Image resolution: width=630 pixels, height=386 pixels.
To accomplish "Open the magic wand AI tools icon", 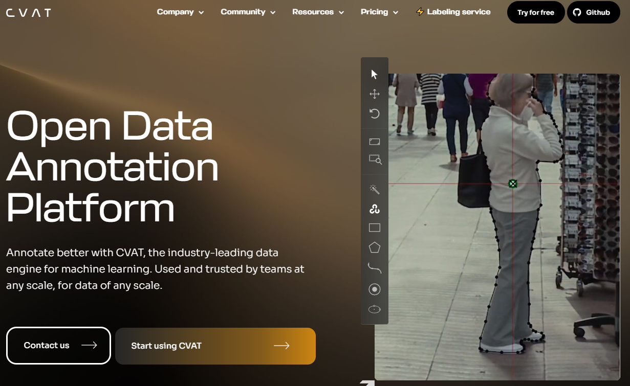I will tap(375, 190).
